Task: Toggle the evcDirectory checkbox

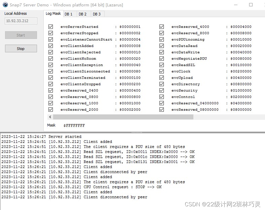Action: [161, 84]
